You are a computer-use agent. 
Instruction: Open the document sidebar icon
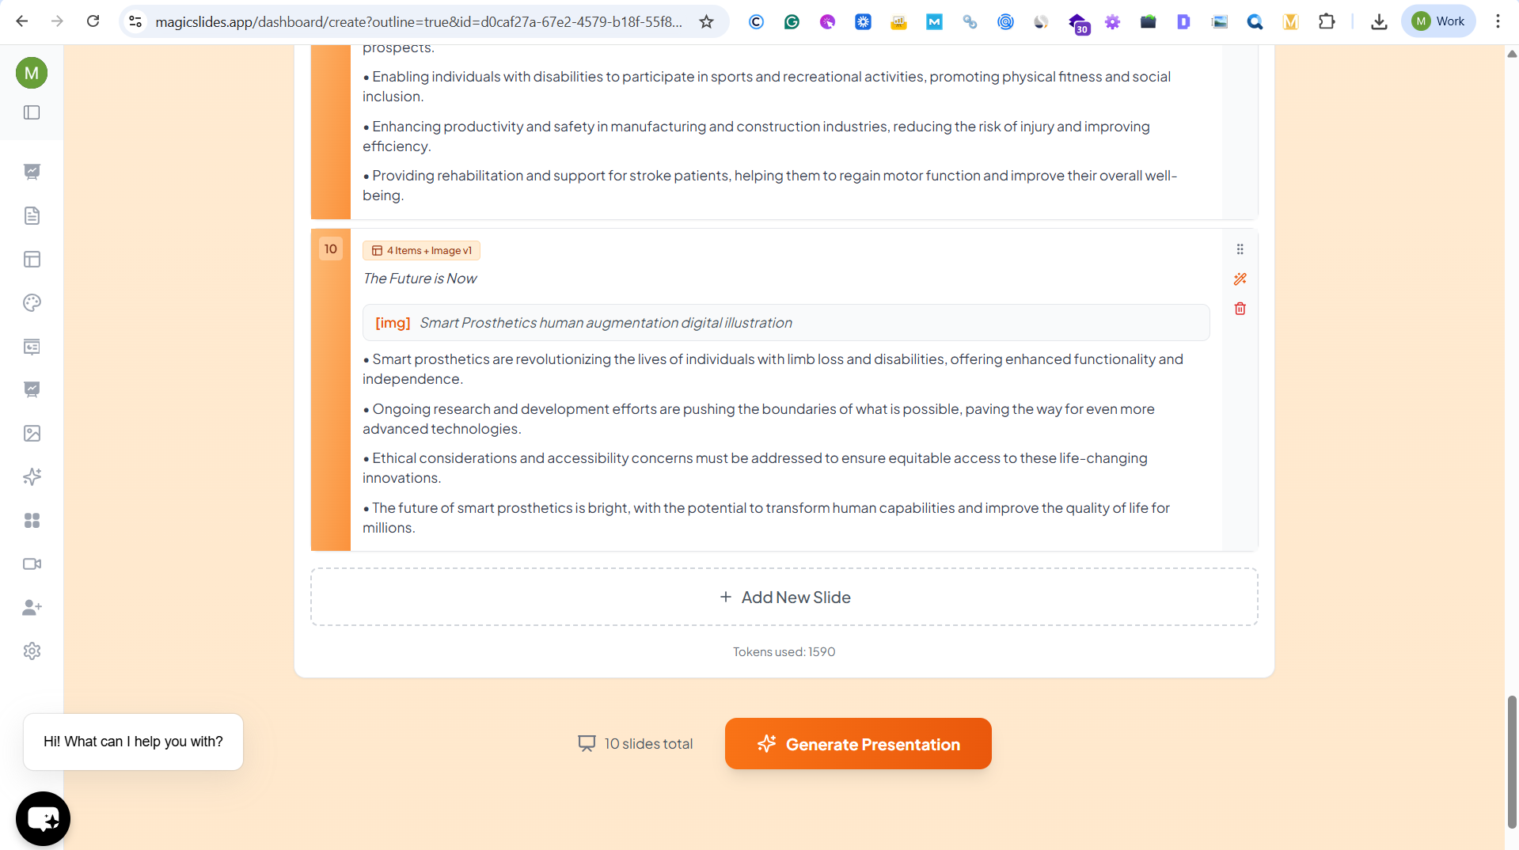32,215
